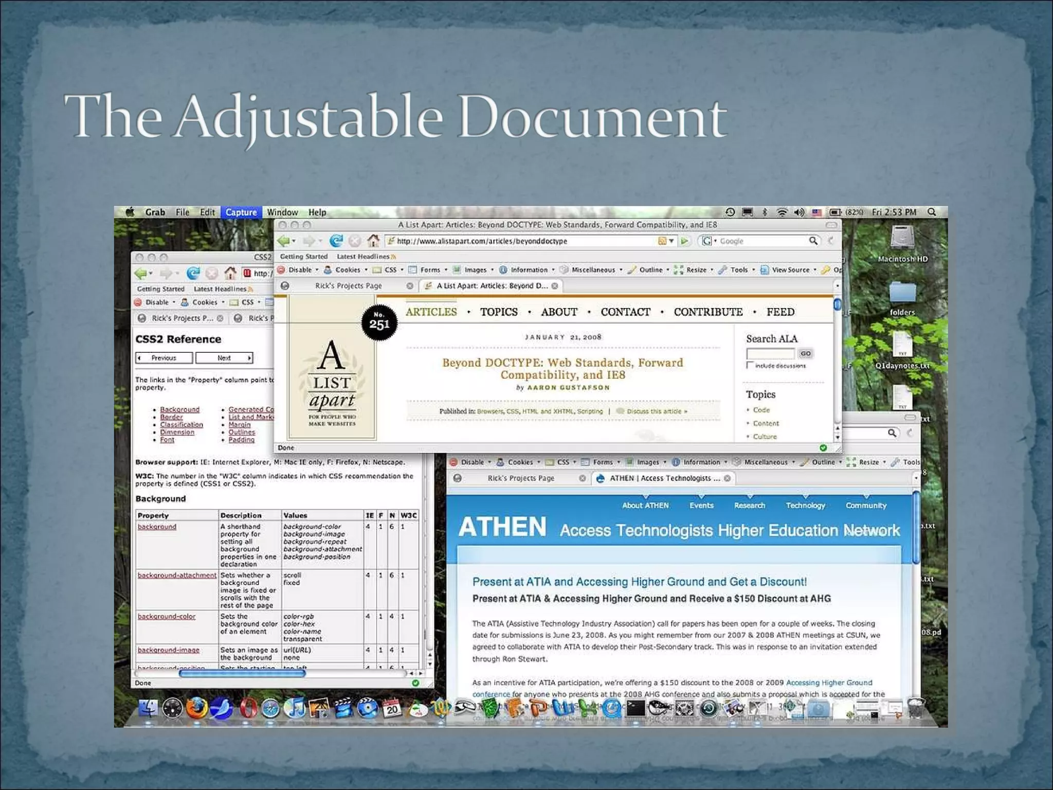The image size is (1053, 790).
Task: Click the RSS feed icon in address bar
Action: click(662, 241)
